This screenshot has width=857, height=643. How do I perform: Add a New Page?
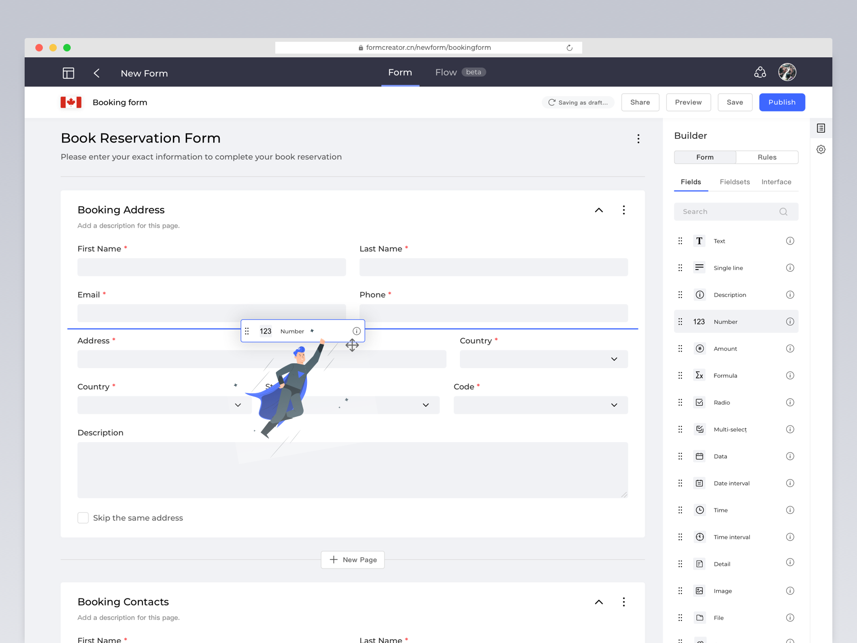click(x=353, y=559)
